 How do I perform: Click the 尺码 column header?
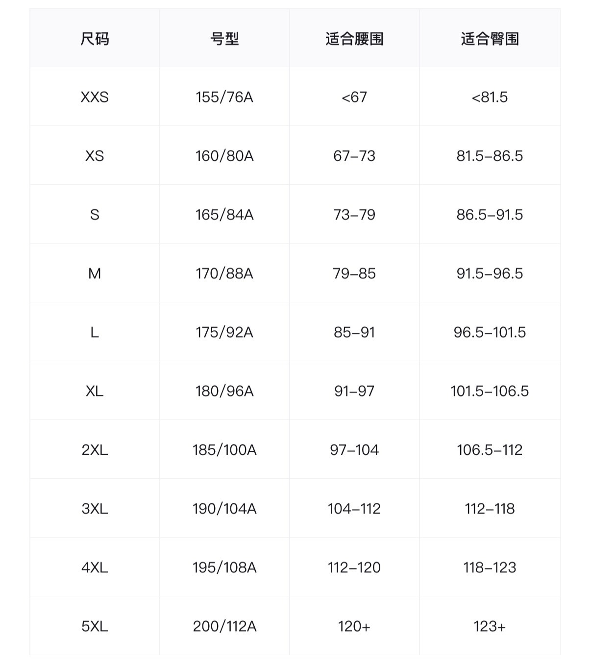95,39
